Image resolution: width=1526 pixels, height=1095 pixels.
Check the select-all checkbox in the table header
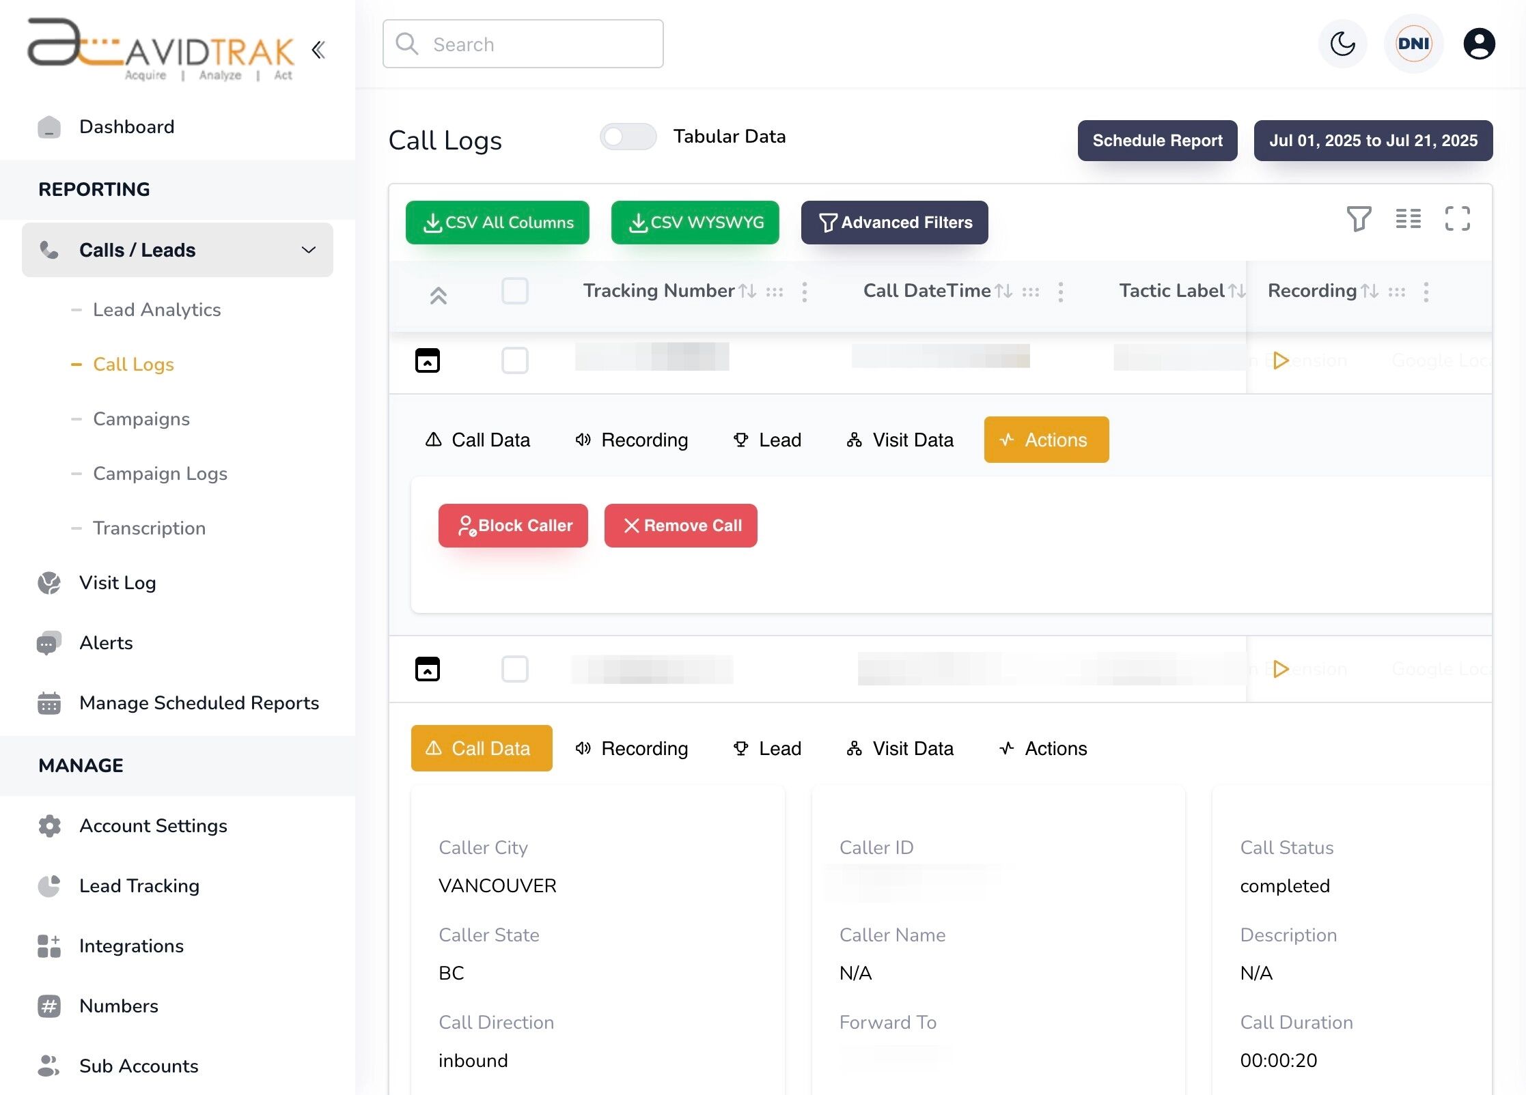click(515, 291)
